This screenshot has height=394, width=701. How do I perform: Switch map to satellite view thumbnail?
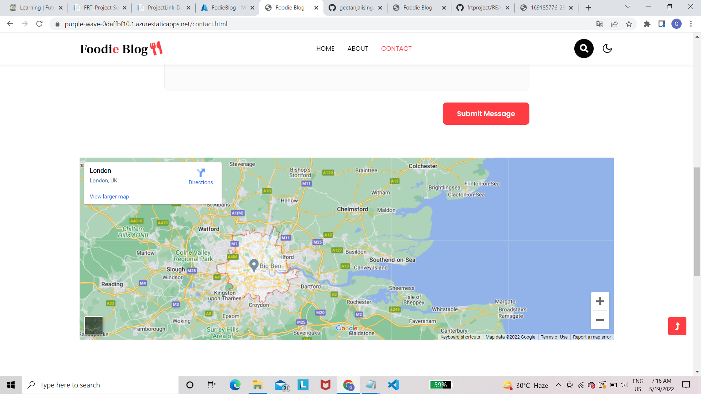(94, 325)
